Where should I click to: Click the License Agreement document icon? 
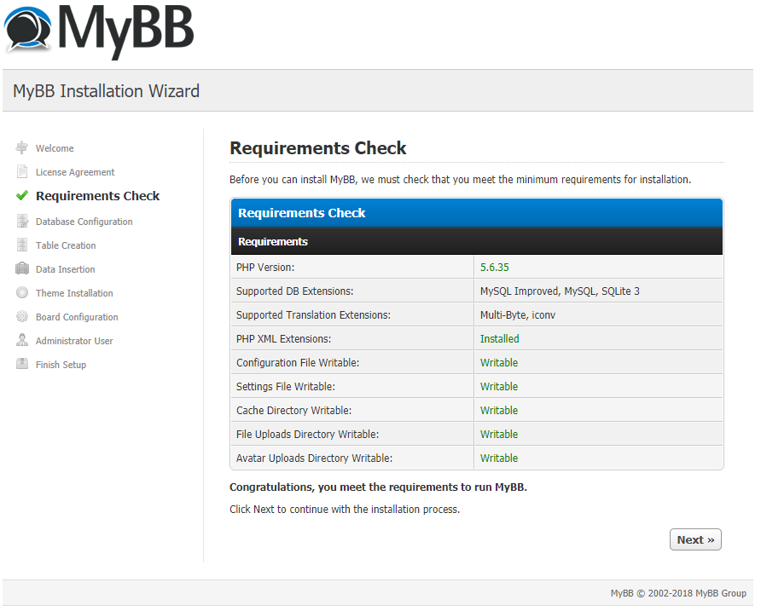point(22,172)
